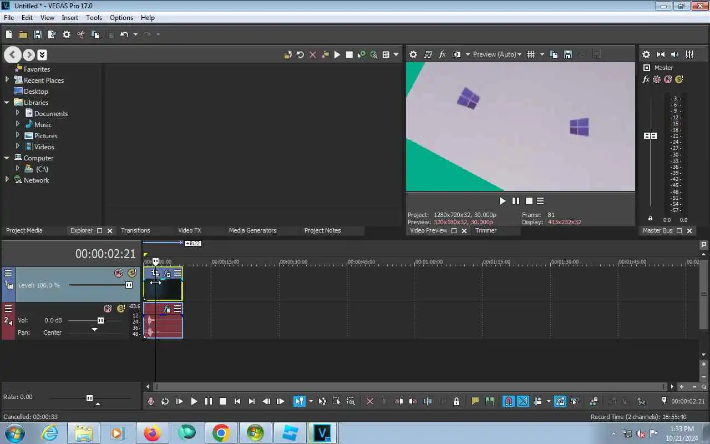
Task: Toggle the Lock Event padlock icon
Action: pyautogui.click(x=457, y=401)
